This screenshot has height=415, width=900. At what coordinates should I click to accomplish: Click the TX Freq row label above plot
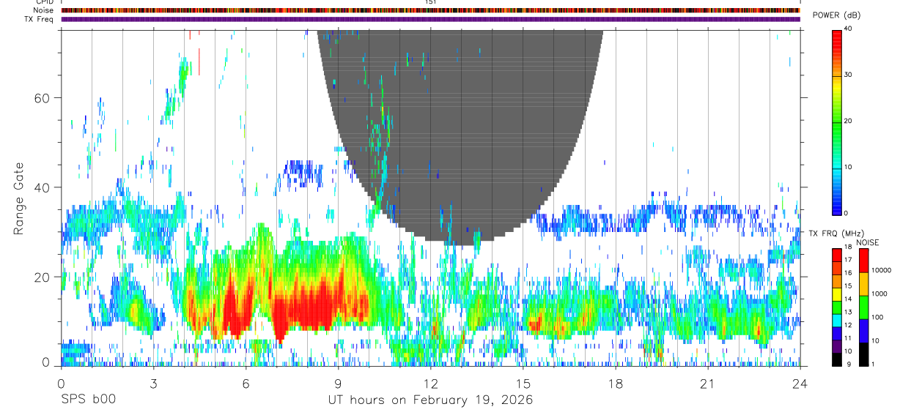38,19
